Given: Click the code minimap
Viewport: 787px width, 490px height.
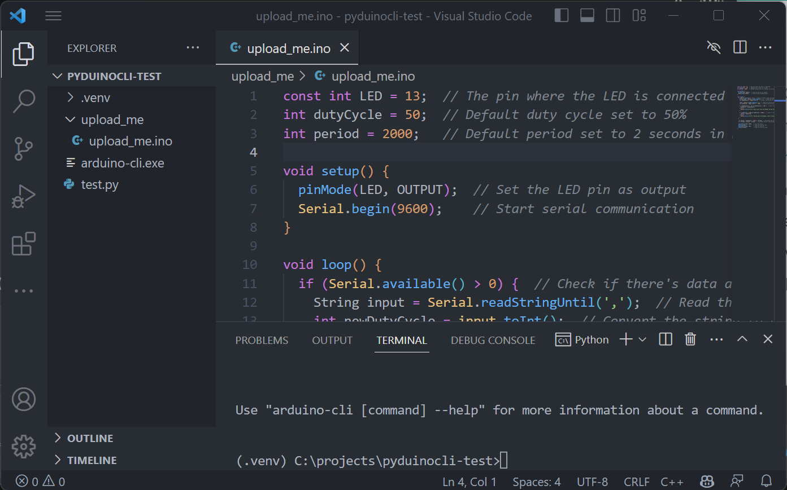Looking at the screenshot, I should point(756,107).
